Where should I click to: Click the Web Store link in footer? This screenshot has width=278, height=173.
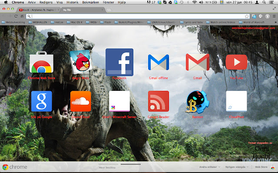tap(261, 167)
